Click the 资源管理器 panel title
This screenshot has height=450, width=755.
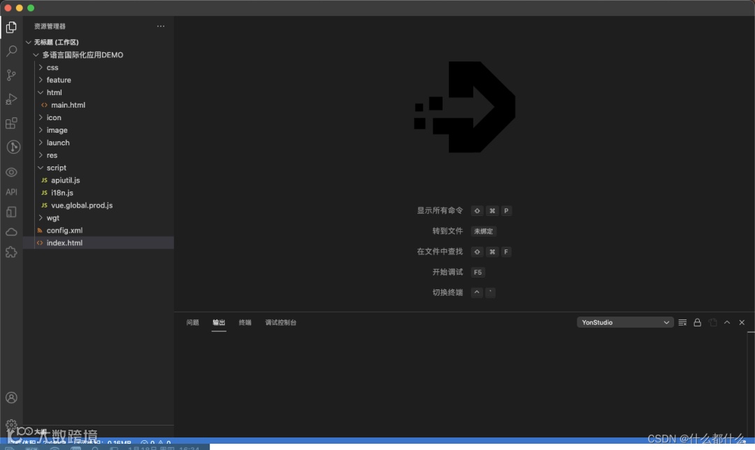50,26
